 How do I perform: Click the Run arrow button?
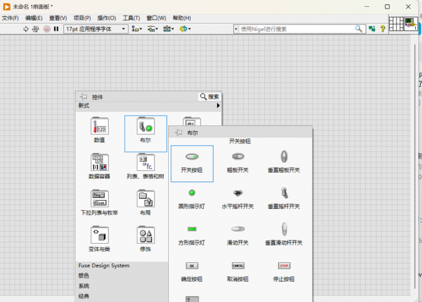(x=26, y=29)
